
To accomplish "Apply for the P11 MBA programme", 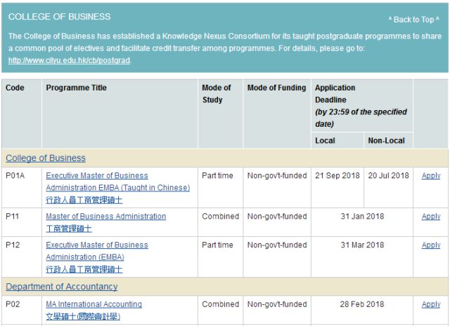I will pos(431,217).
